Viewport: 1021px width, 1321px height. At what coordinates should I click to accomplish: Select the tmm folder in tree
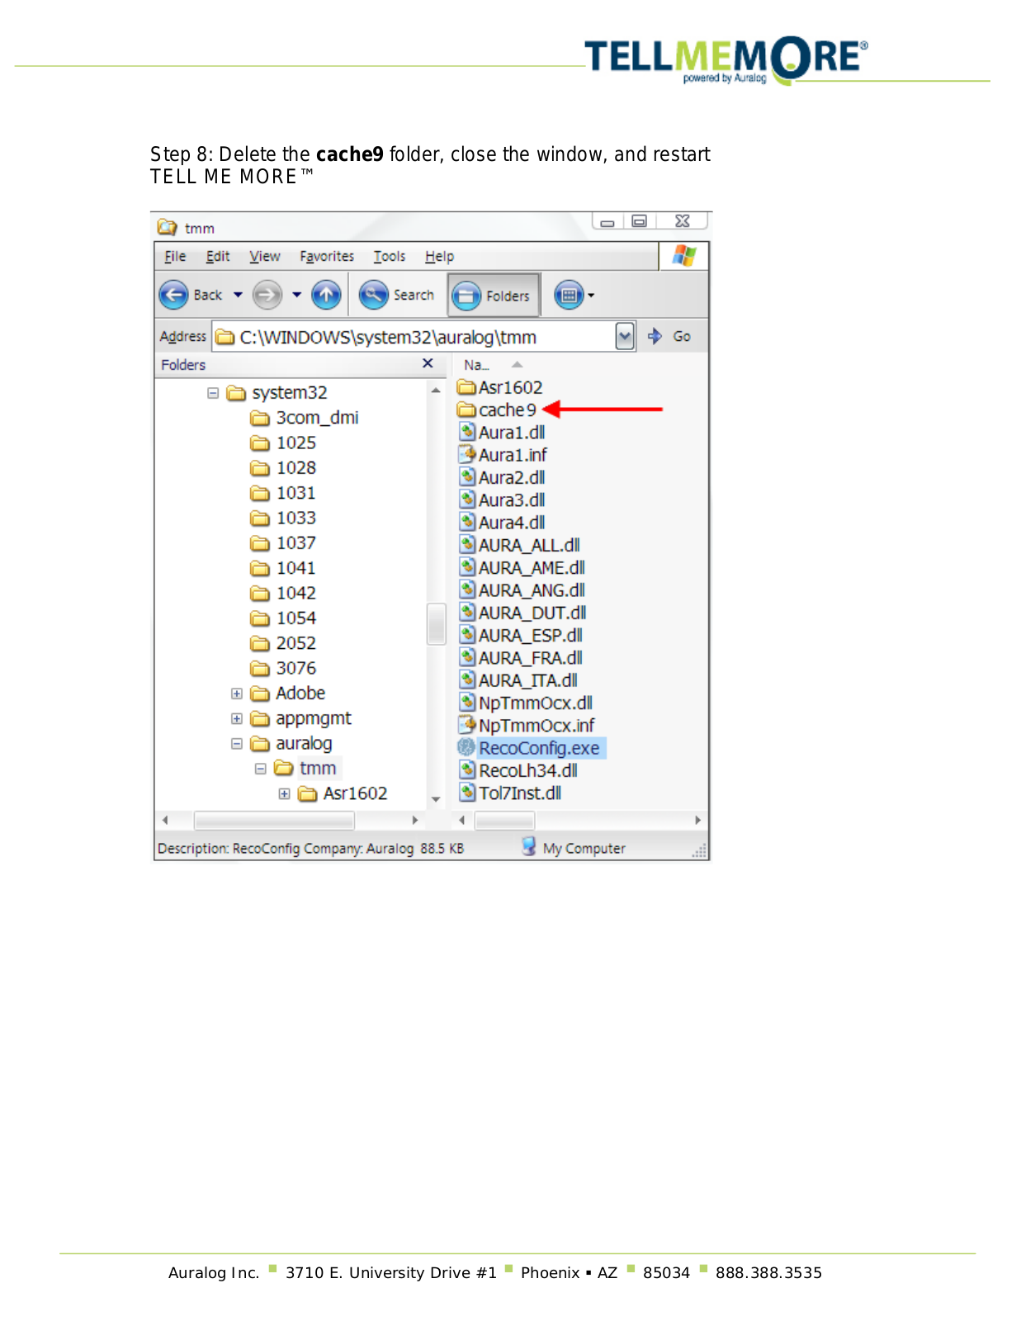point(306,769)
